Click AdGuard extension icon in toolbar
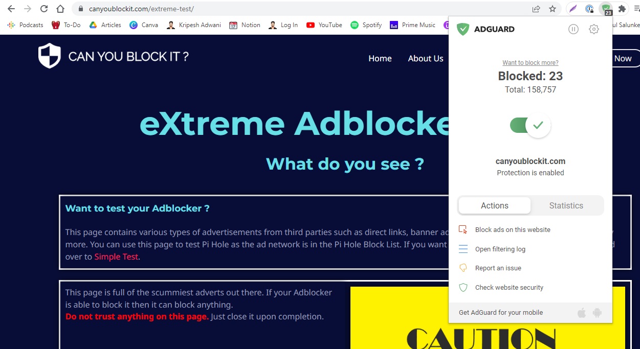640x349 pixels. (606, 9)
